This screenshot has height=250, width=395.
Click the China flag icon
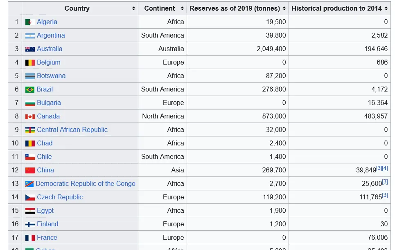(30, 170)
